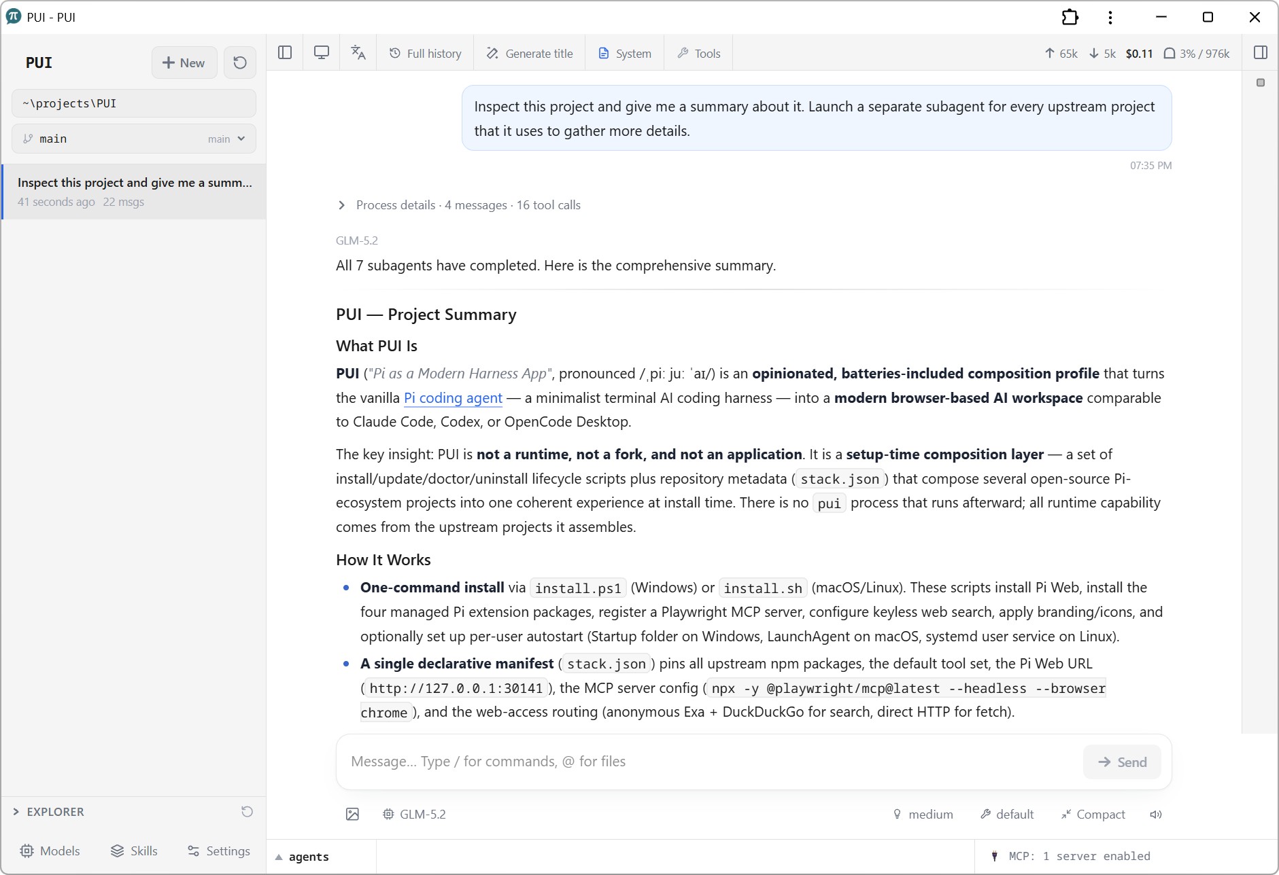This screenshot has width=1279, height=875.
Task: Click the monitor display icon in toolbar
Action: [x=322, y=53]
